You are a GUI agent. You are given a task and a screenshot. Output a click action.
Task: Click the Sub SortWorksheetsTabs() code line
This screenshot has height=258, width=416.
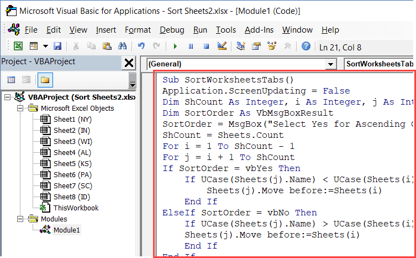tap(228, 80)
